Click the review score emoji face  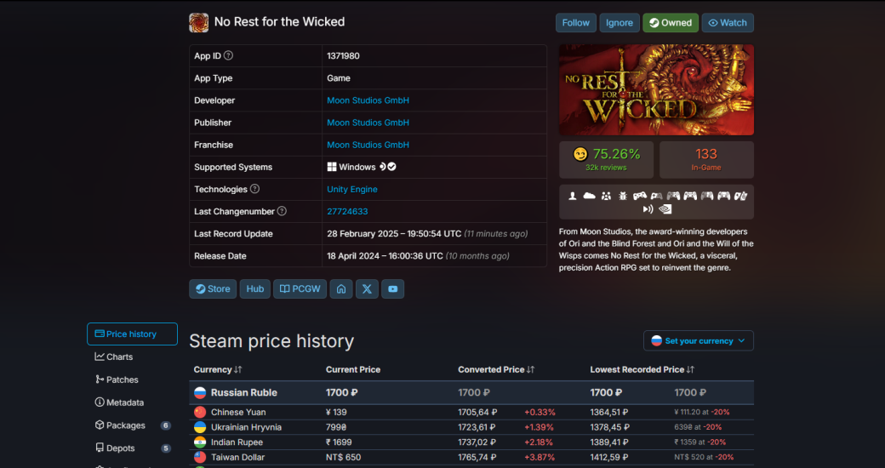click(x=580, y=154)
